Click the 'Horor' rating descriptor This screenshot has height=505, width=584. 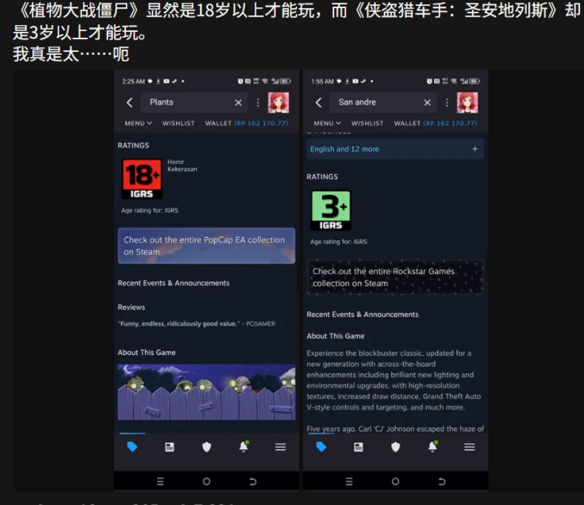pyautogui.click(x=176, y=162)
